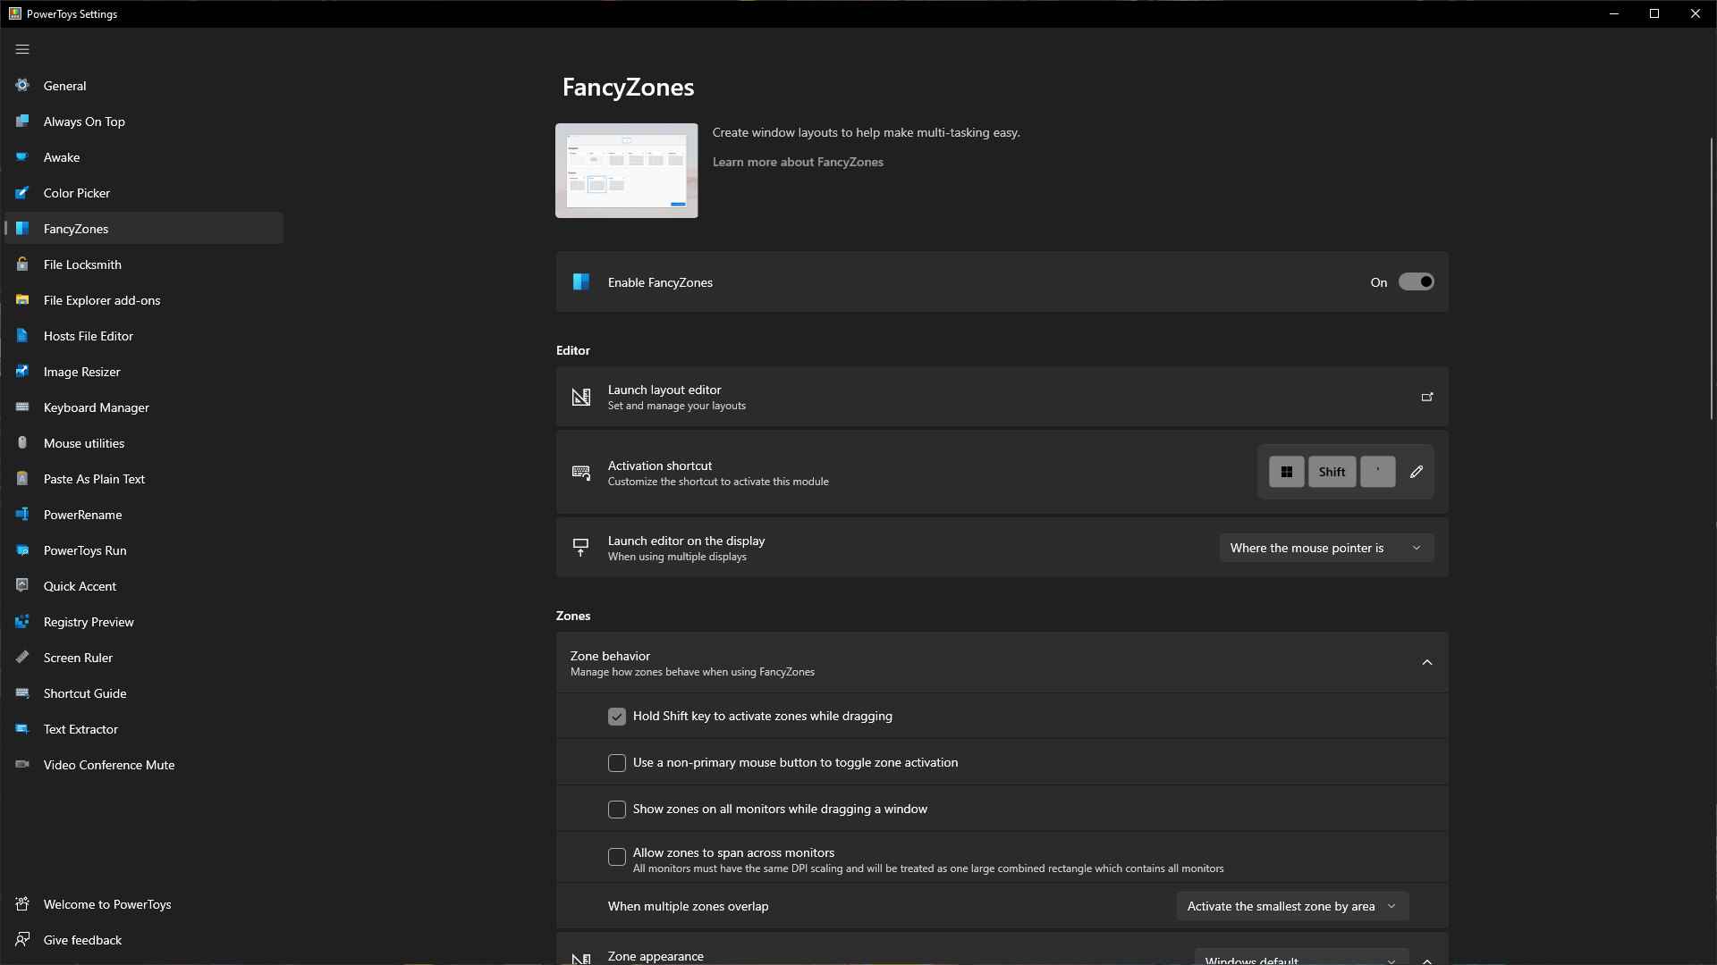Select Keyboard Manager in the sidebar

click(x=144, y=407)
